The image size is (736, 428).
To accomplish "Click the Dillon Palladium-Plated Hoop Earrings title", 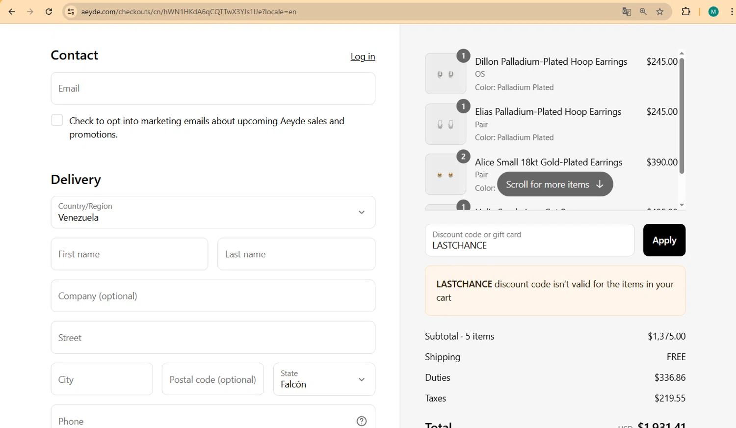I will pyautogui.click(x=551, y=61).
